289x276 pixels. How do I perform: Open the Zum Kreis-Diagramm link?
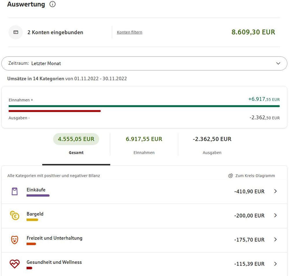click(x=255, y=176)
